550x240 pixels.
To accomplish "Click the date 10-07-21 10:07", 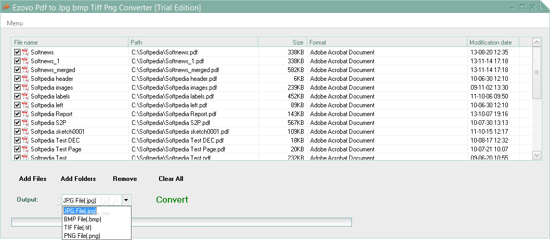I will pos(489,149).
